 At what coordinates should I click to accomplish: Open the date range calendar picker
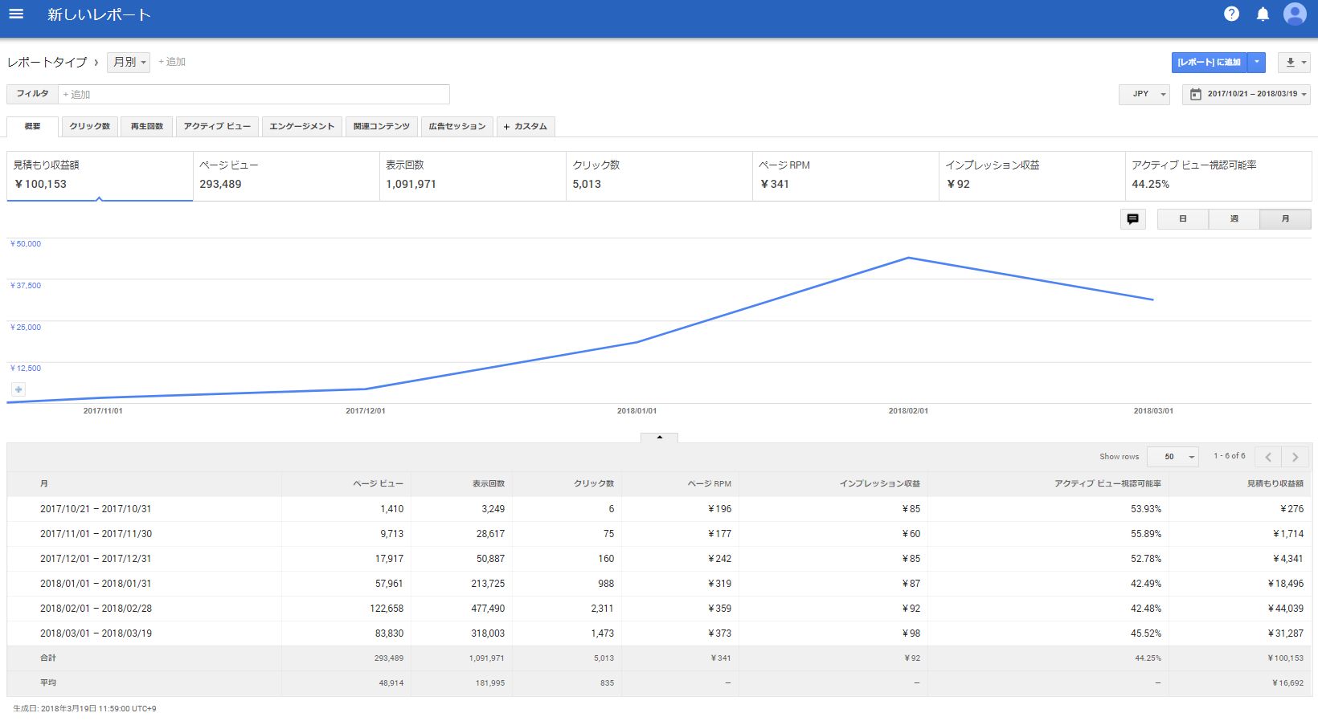[1246, 94]
